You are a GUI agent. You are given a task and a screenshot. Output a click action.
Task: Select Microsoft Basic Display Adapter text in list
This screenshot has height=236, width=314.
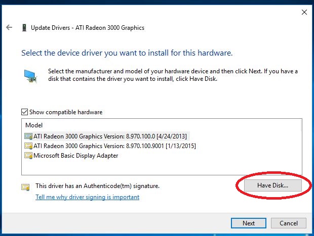(x=75, y=156)
